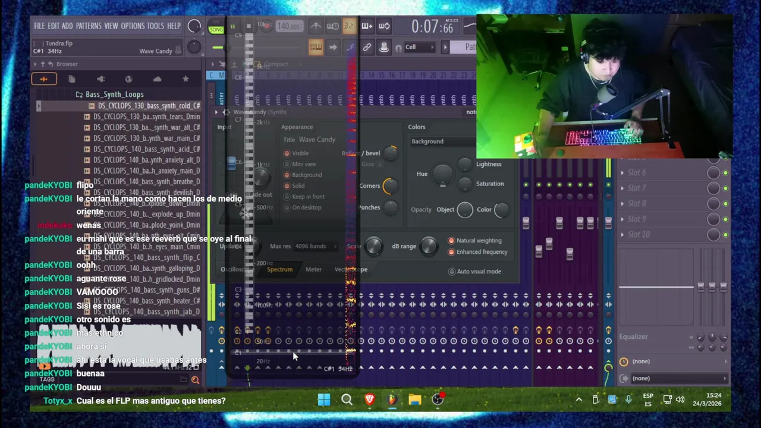Viewport: 761px width, 428px height.
Task: Disable the Slot 6 green enable LED
Action: pyautogui.click(x=725, y=173)
